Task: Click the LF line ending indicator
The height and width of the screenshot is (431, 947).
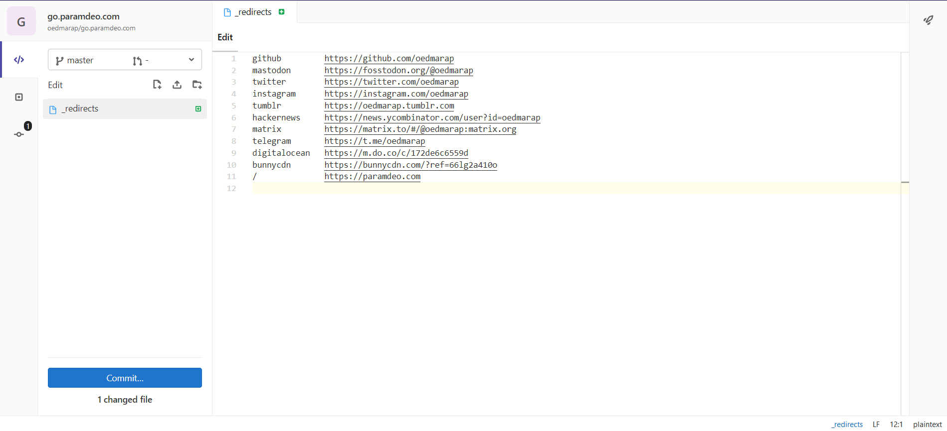Action: point(876,425)
